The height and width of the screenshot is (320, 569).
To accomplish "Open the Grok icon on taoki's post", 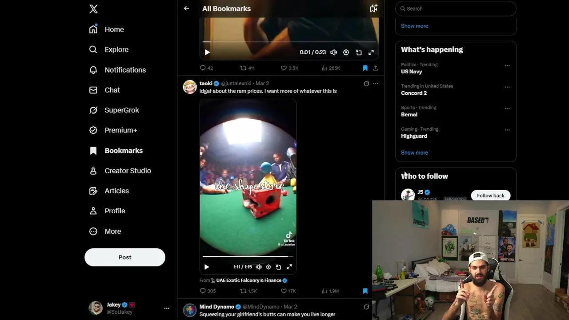I will click(366, 84).
